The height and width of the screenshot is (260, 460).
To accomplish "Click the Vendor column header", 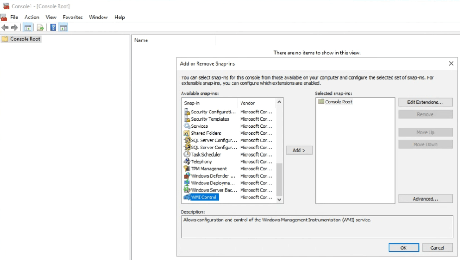I will pos(255,103).
